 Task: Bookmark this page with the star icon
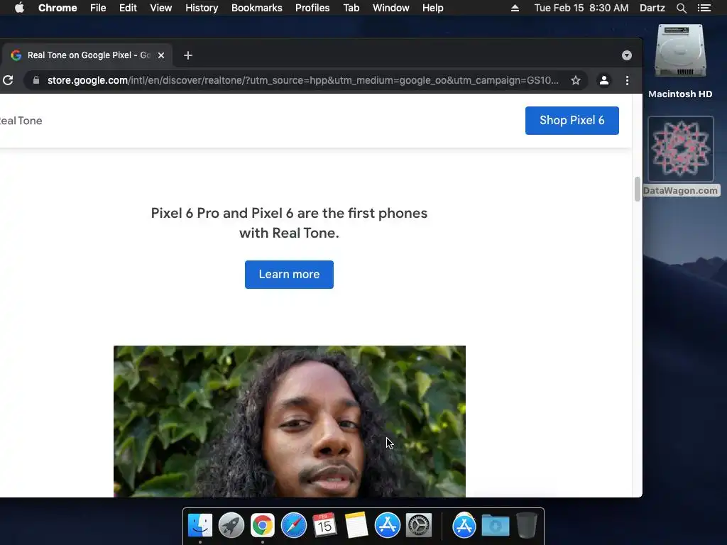(x=575, y=80)
